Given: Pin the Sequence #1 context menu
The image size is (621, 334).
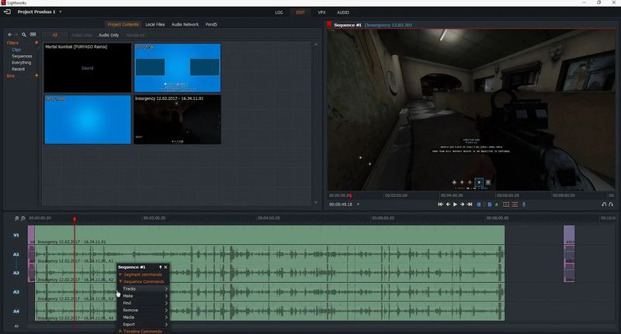Looking at the screenshot, I should [x=160, y=267].
